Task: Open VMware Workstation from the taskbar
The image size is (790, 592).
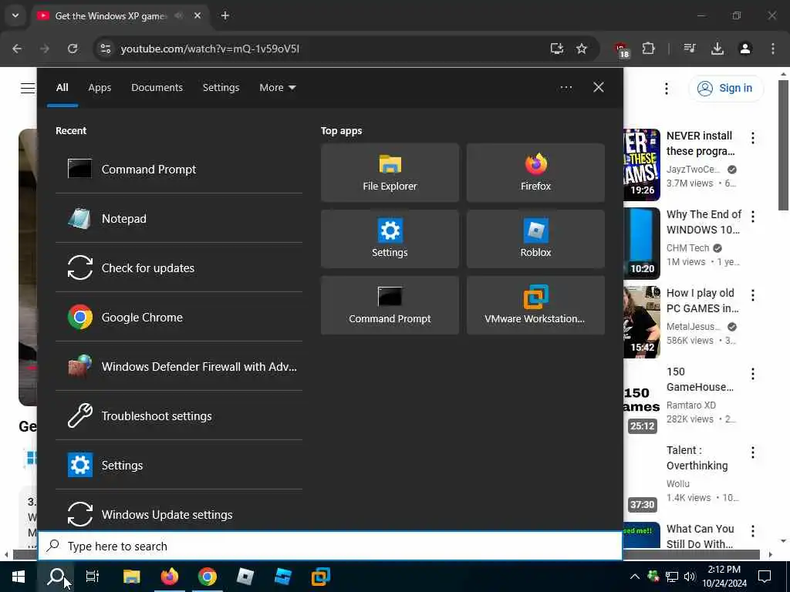Action: coord(320,577)
